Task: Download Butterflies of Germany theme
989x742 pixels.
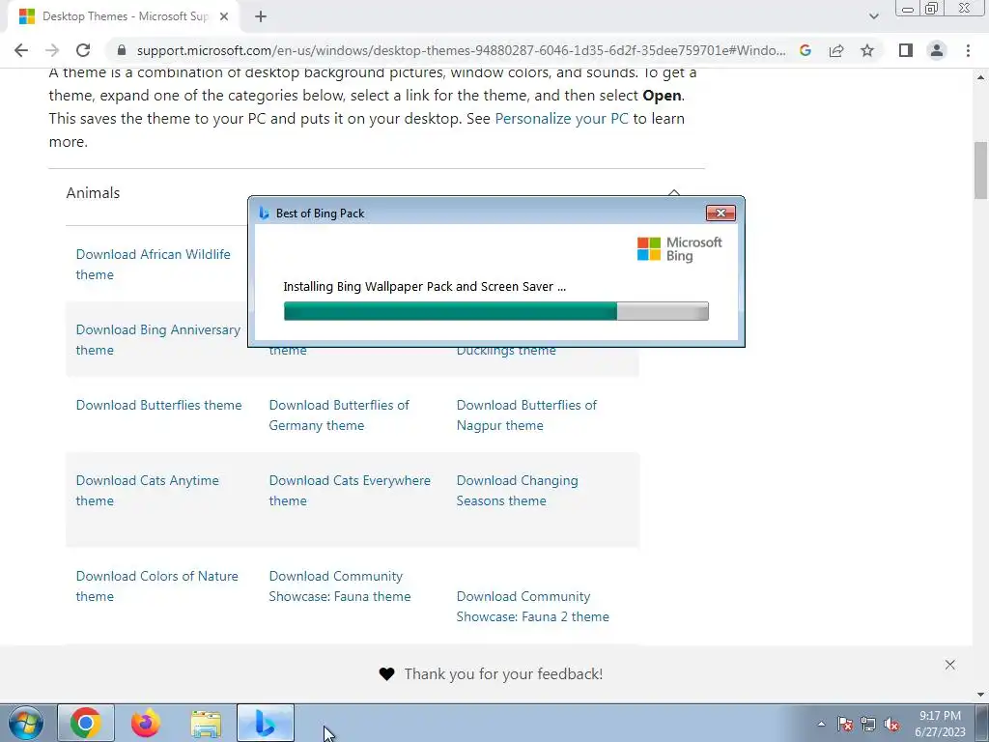Action: (339, 415)
